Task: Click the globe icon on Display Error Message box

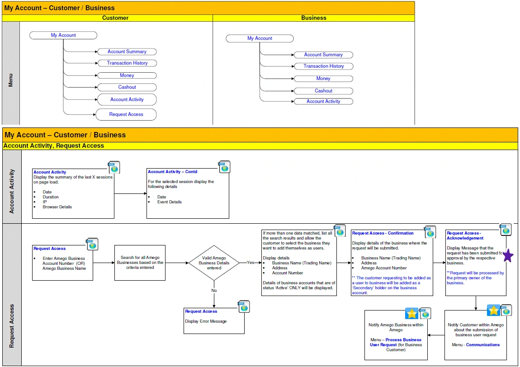Action: coord(244,307)
